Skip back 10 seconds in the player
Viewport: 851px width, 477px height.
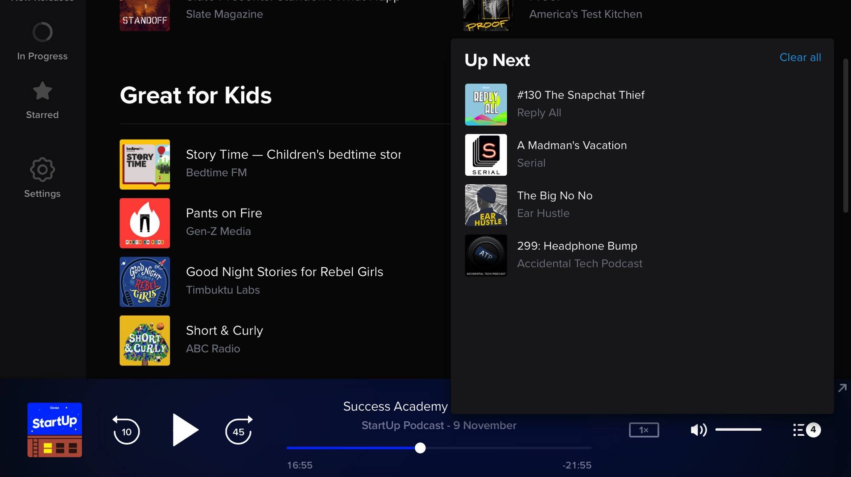point(126,431)
